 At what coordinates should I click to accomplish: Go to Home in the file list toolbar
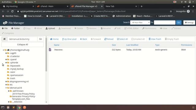[54, 39]
